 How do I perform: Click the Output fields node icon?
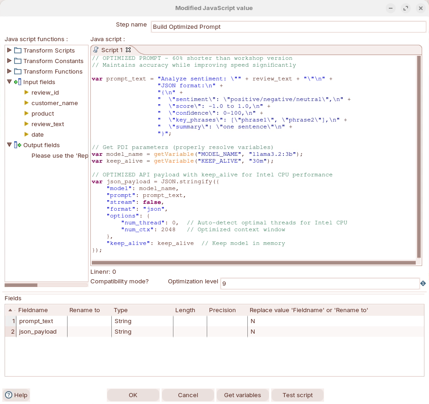click(x=18, y=145)
